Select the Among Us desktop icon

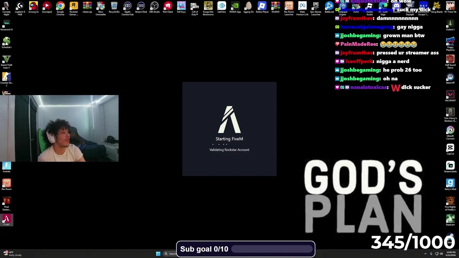[x=33, y=8]
